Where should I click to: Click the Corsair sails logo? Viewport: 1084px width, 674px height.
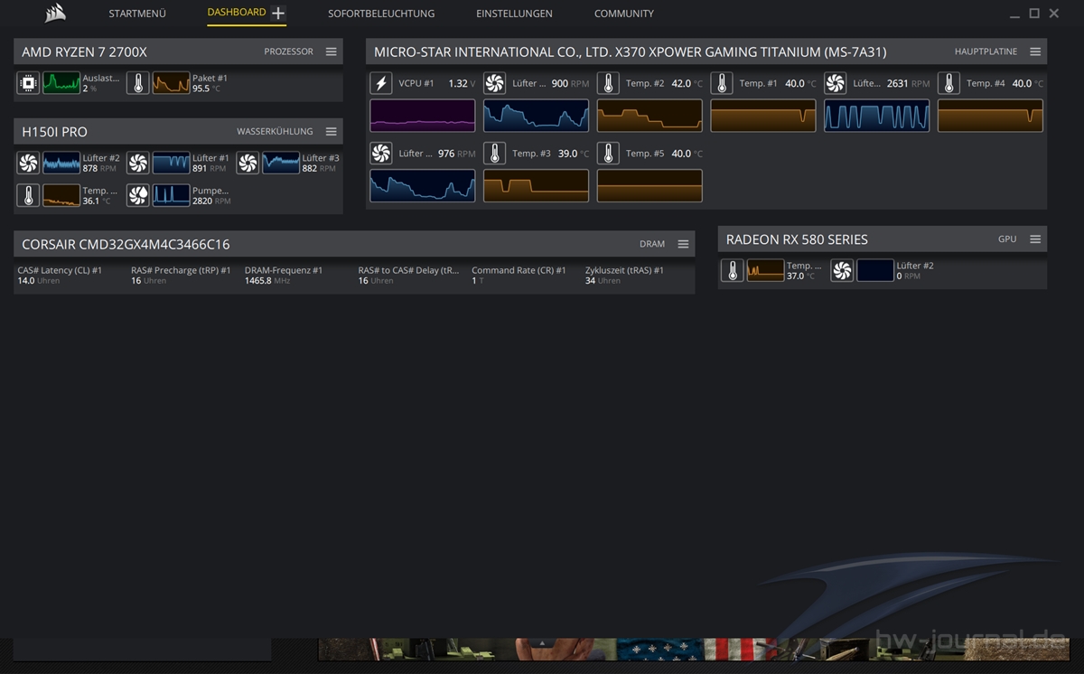coord(55,13)
